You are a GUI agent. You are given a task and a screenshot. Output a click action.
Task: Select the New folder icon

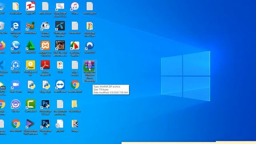pyautogui.click(x=75, y=104)
